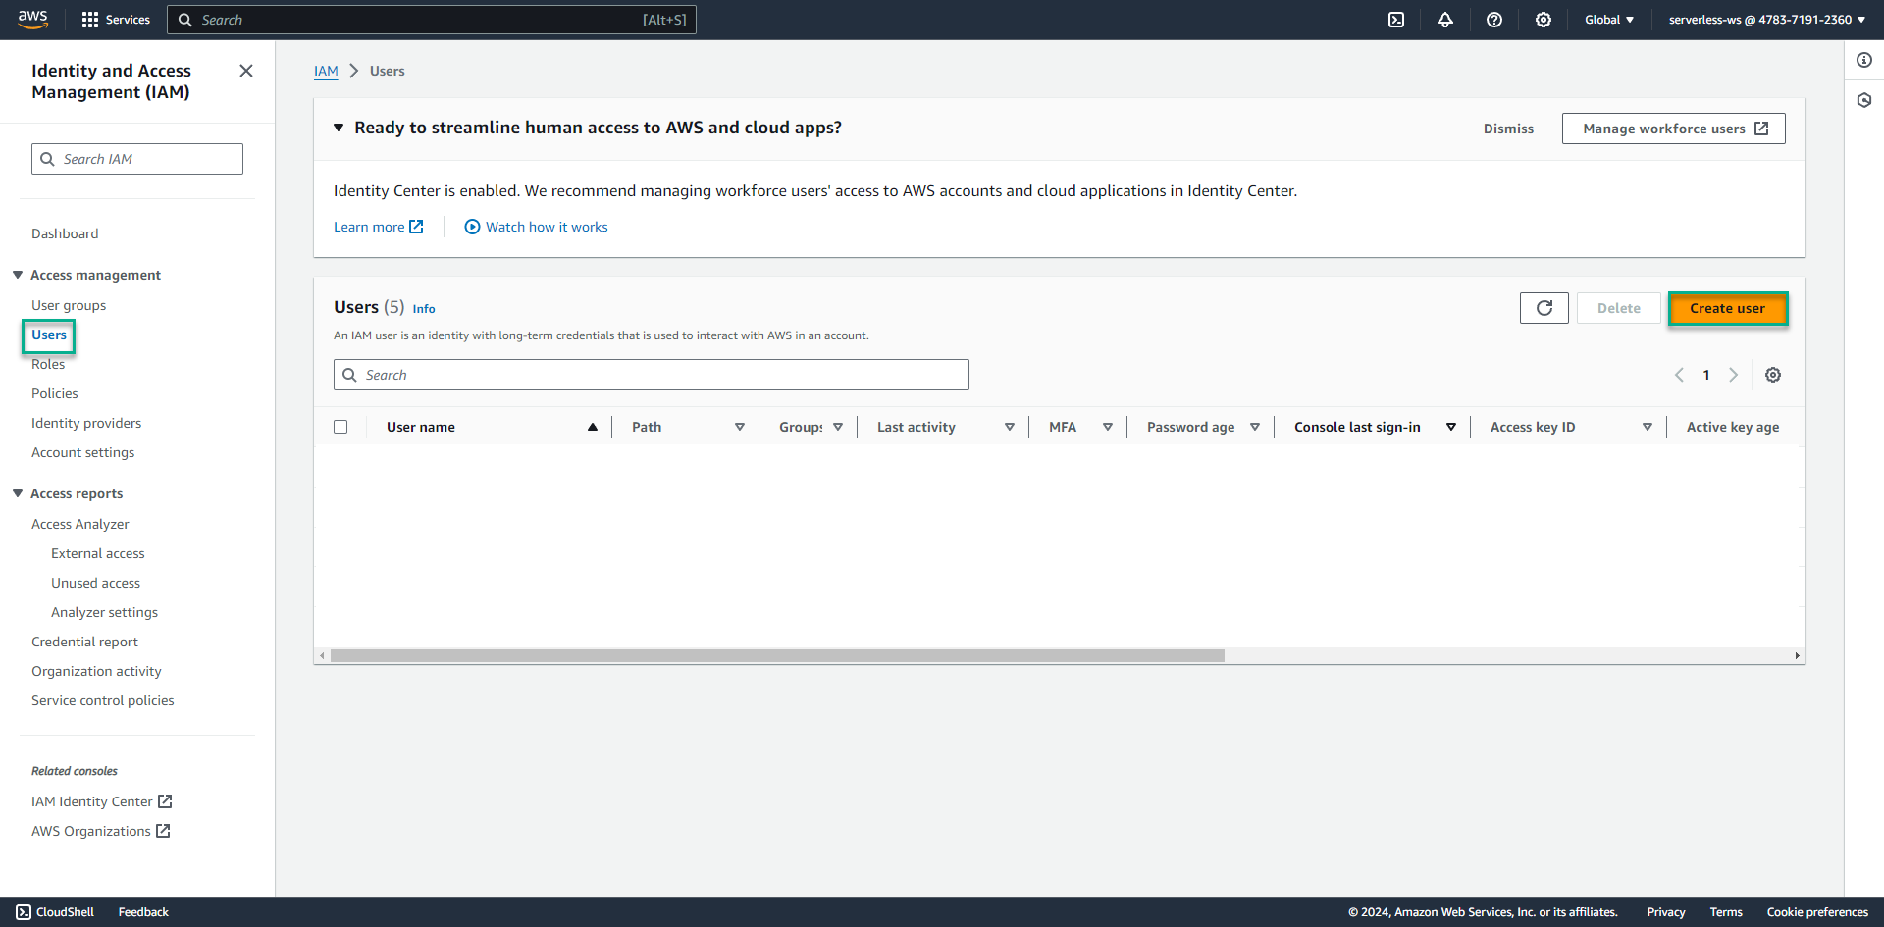Open table preferences gear icon
This screenshot has width=1884, height=927.
tap(1773, 375)
